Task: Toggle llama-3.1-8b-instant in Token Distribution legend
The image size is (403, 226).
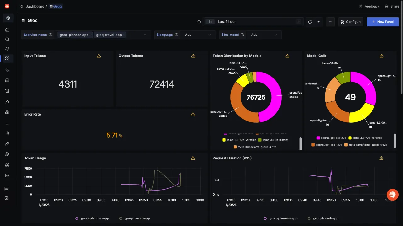Action: coord(273,140)
